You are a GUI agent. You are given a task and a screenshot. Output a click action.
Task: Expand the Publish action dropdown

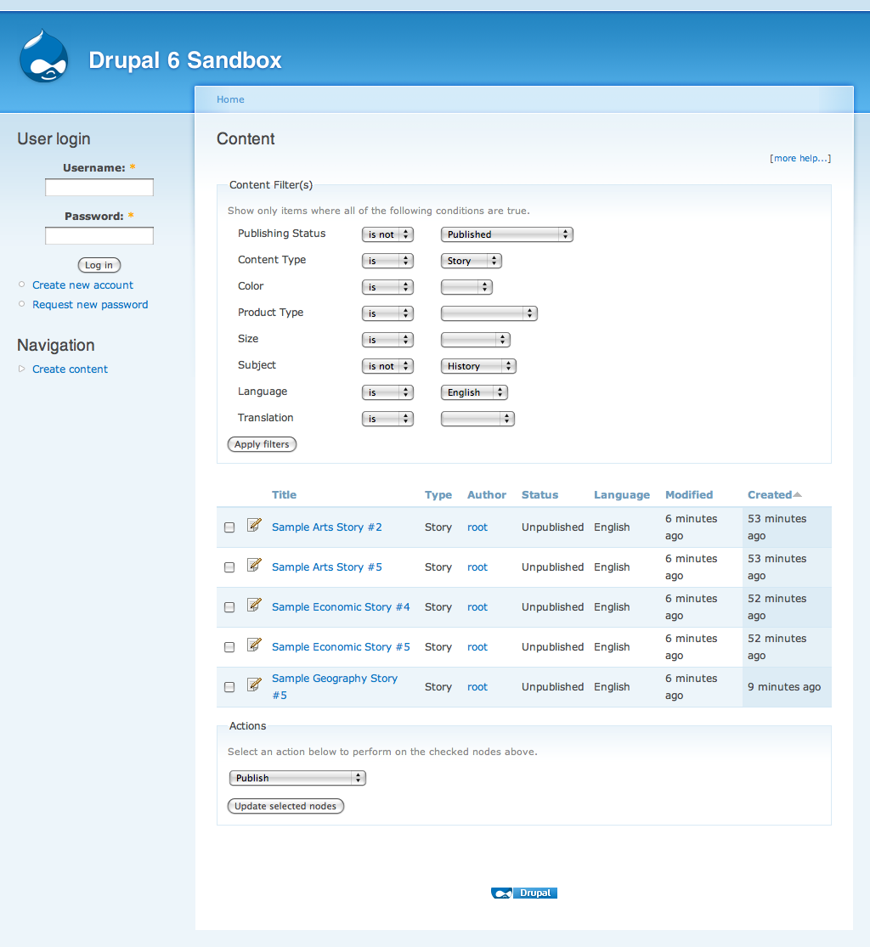tap(297, 778)
